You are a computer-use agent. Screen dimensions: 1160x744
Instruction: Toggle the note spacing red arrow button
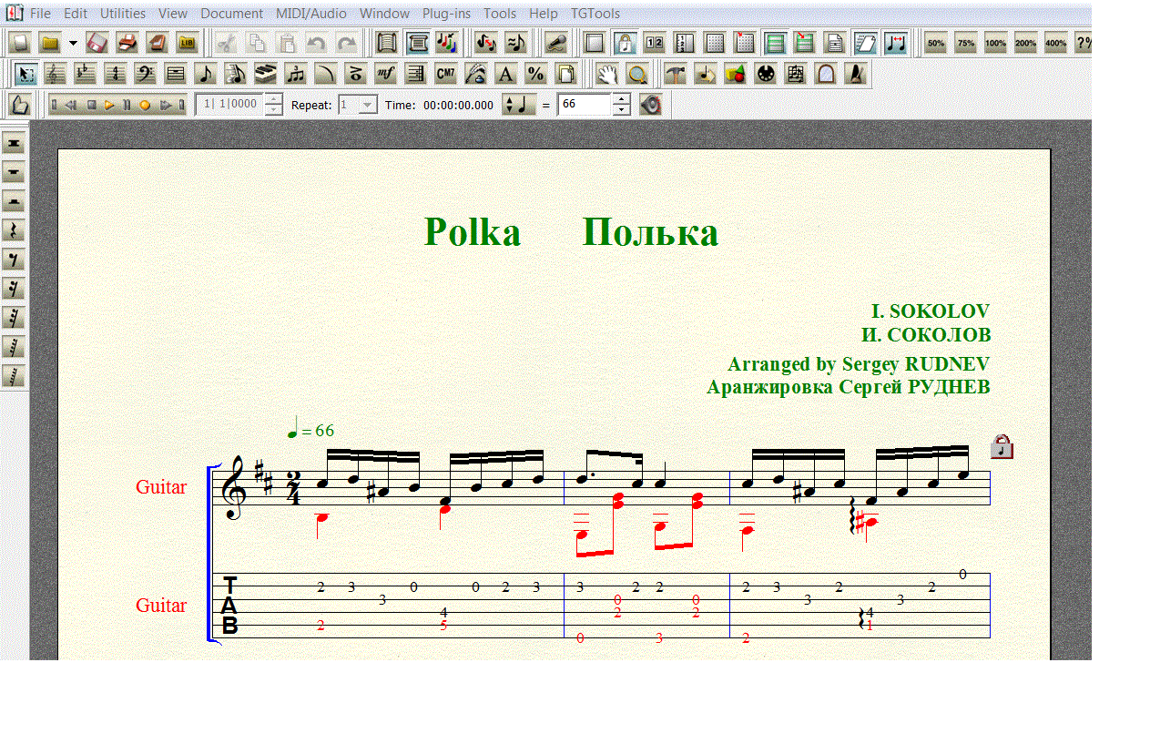897,43
